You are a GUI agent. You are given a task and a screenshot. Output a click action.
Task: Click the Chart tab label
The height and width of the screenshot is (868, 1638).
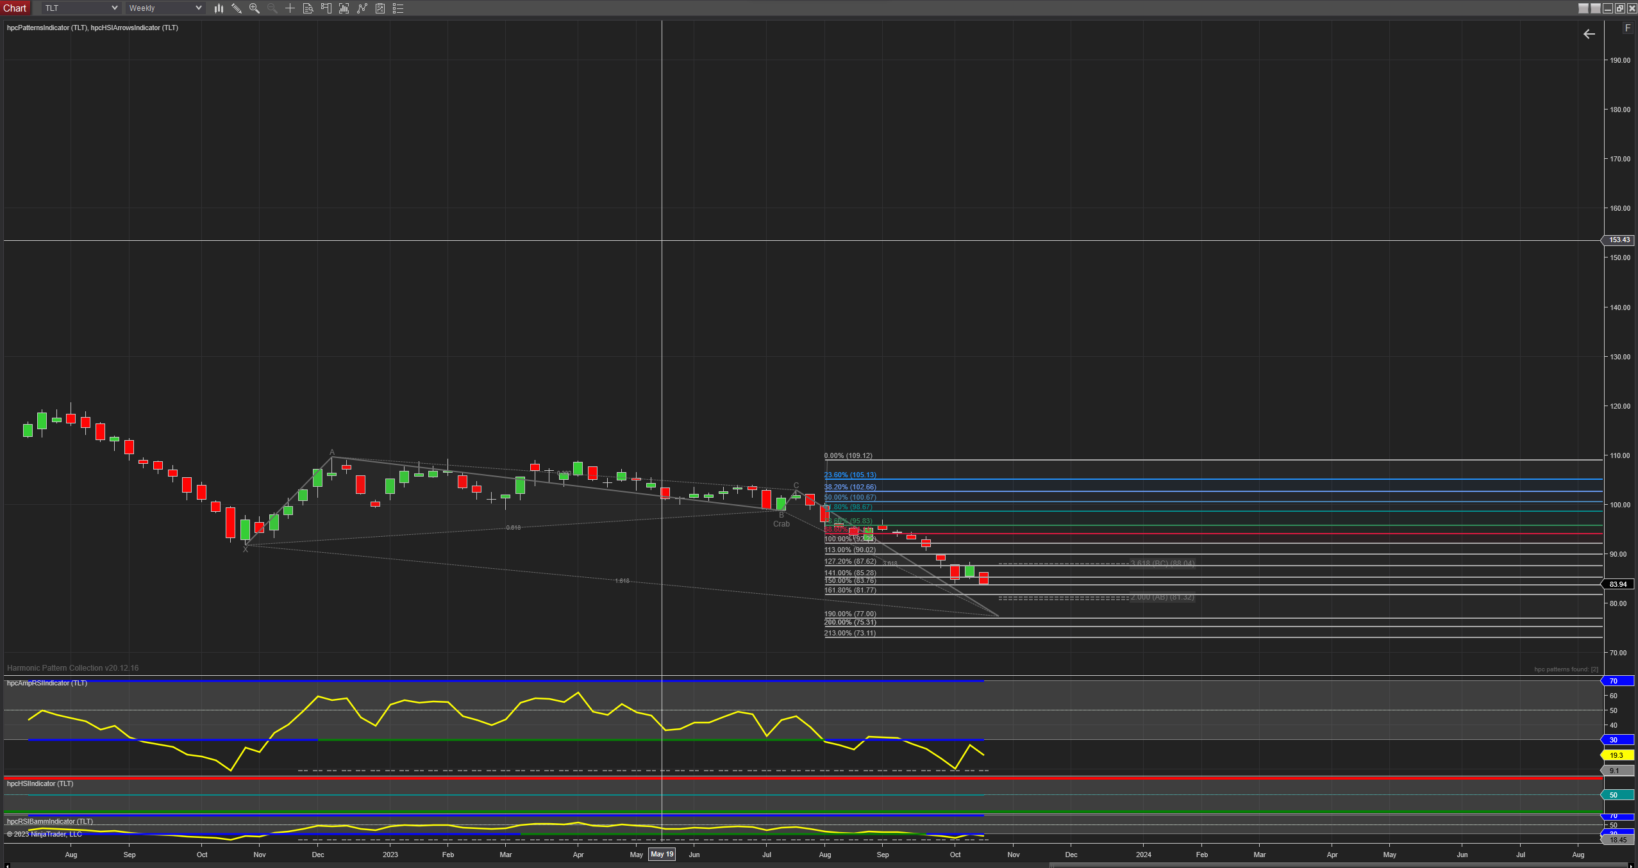coord(15,8)
